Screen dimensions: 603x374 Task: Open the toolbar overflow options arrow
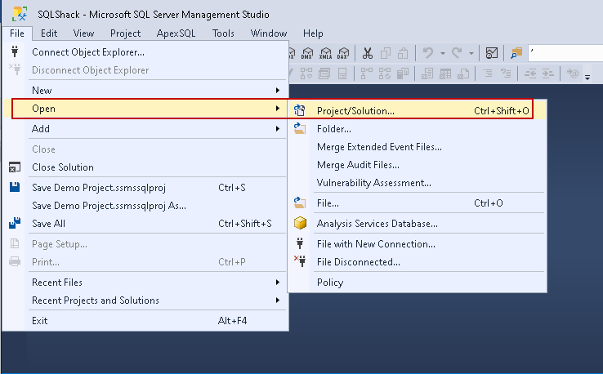588,76
